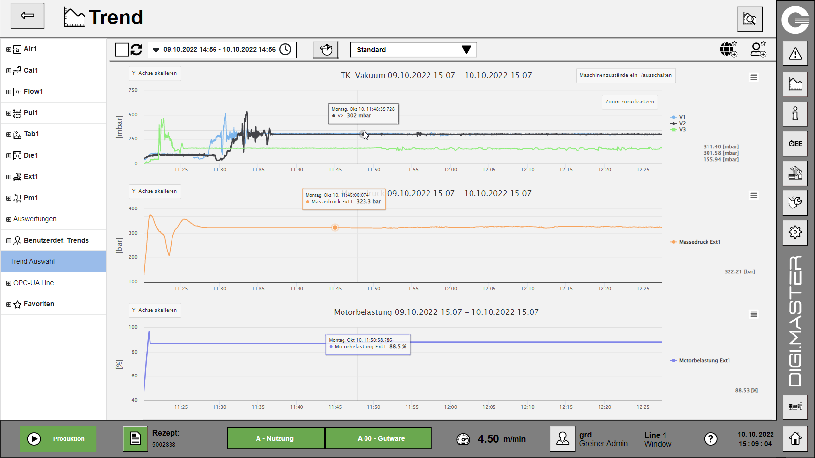Open Massedruck chart hamburger menu
This screenshot has width=815, height=458.
coord(754,196)
